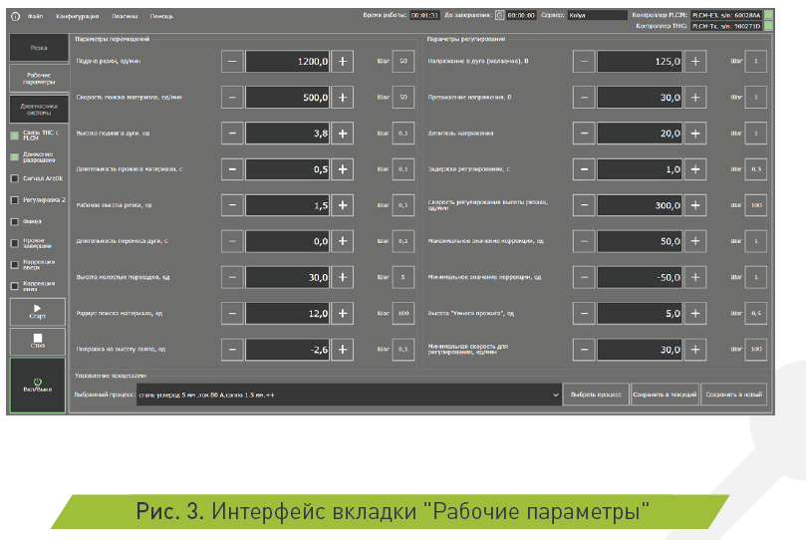This screenshot has height=540, width=806.
Task: Decrease Поправка на высоту сопла with minus
Action: tap(232, 350)
